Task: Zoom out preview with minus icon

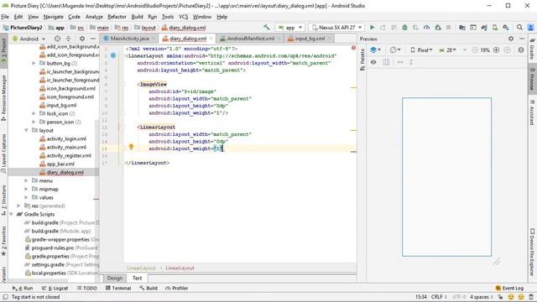Action: point(474,50)
